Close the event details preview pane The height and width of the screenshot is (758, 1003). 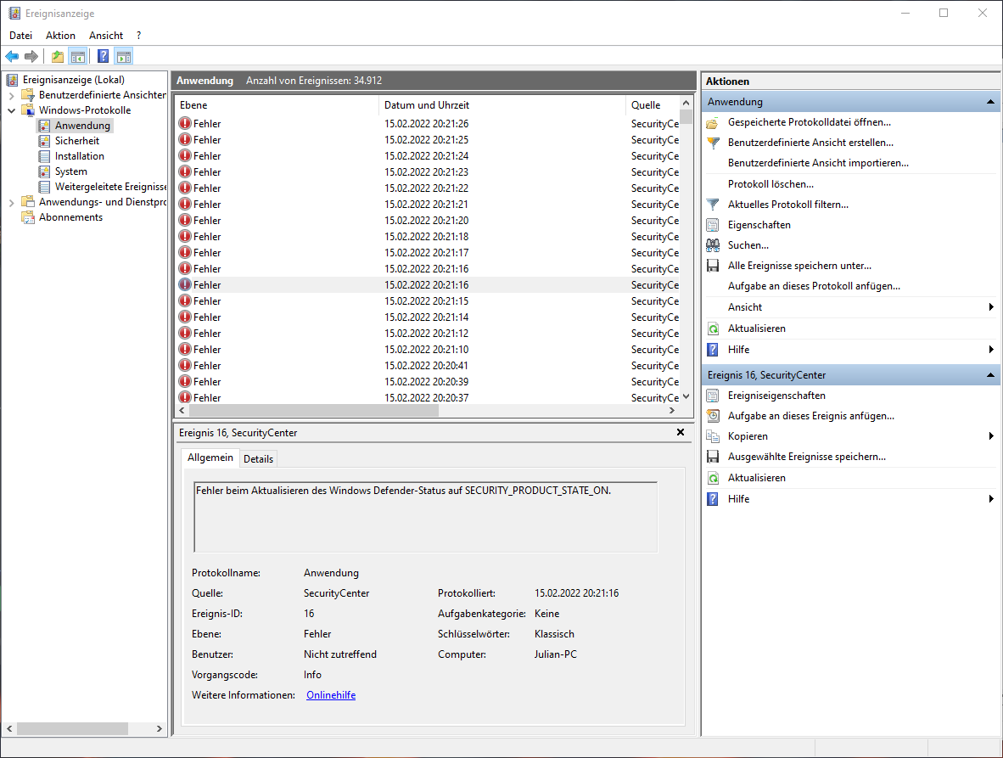pyautogui.click(x=680, y=432)
